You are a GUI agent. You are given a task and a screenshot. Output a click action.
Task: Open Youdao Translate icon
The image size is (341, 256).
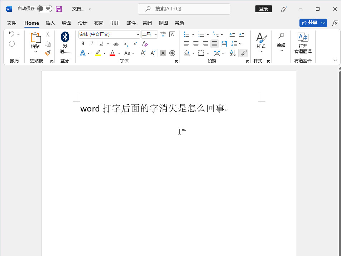point(303,37)
